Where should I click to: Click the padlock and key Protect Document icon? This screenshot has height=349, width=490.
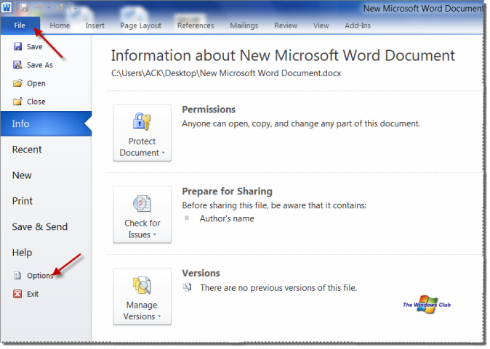pos(142,122)
